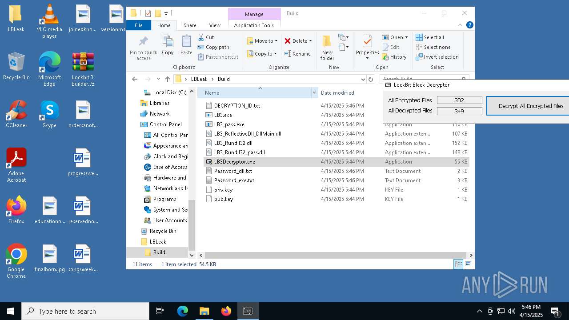
Task: Switch to large icons view
Action: (x=468, y=264)
